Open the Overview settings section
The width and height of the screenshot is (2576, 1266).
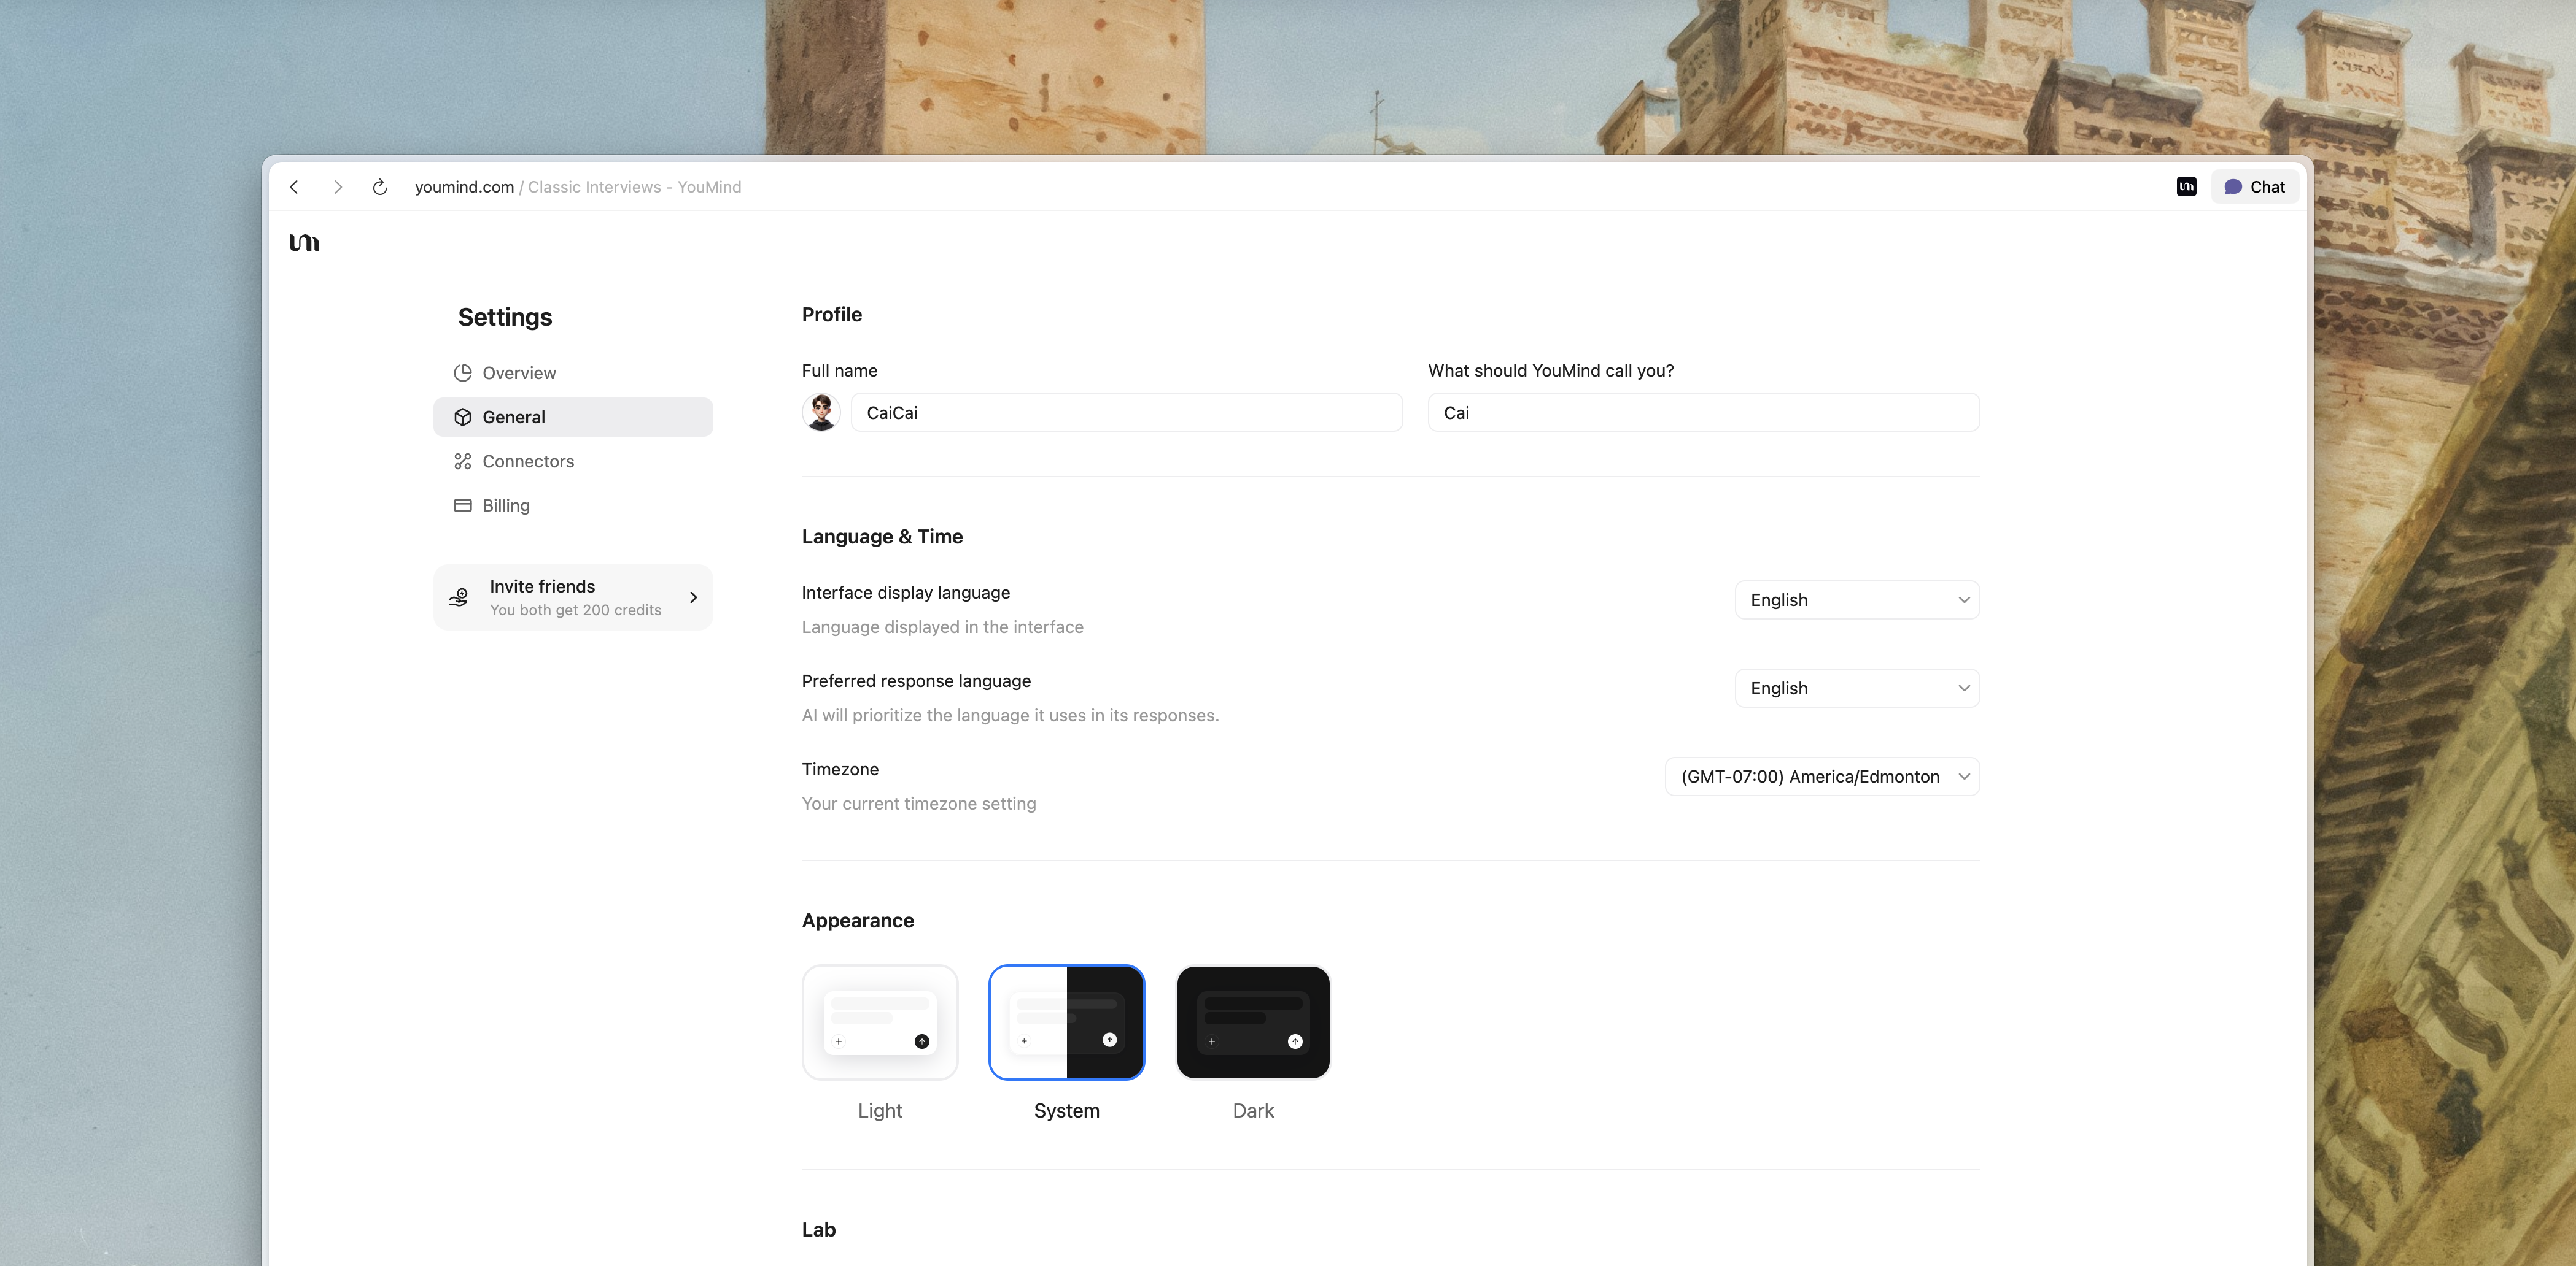[518, 373]
